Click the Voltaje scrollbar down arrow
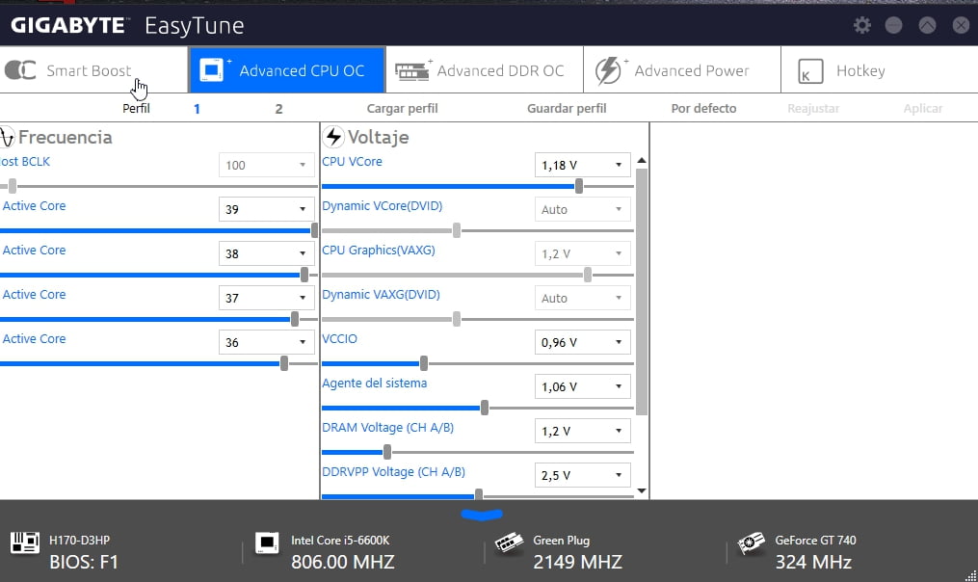 click(641, 490)
